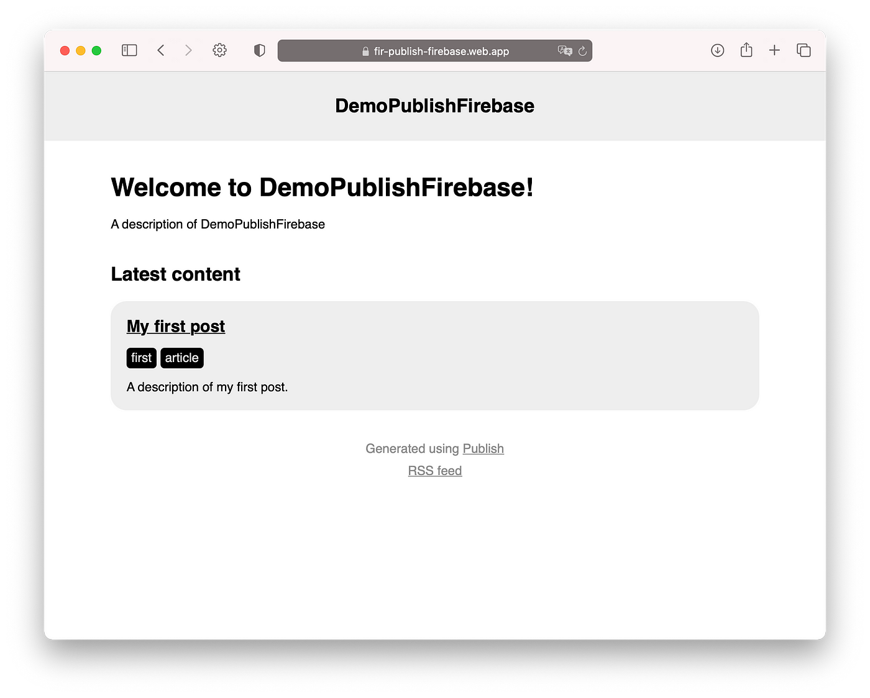Click the 'Latest content' heading
Image resolution: width=870 pixels, height=698 pixels.
[x=175, y=274]
